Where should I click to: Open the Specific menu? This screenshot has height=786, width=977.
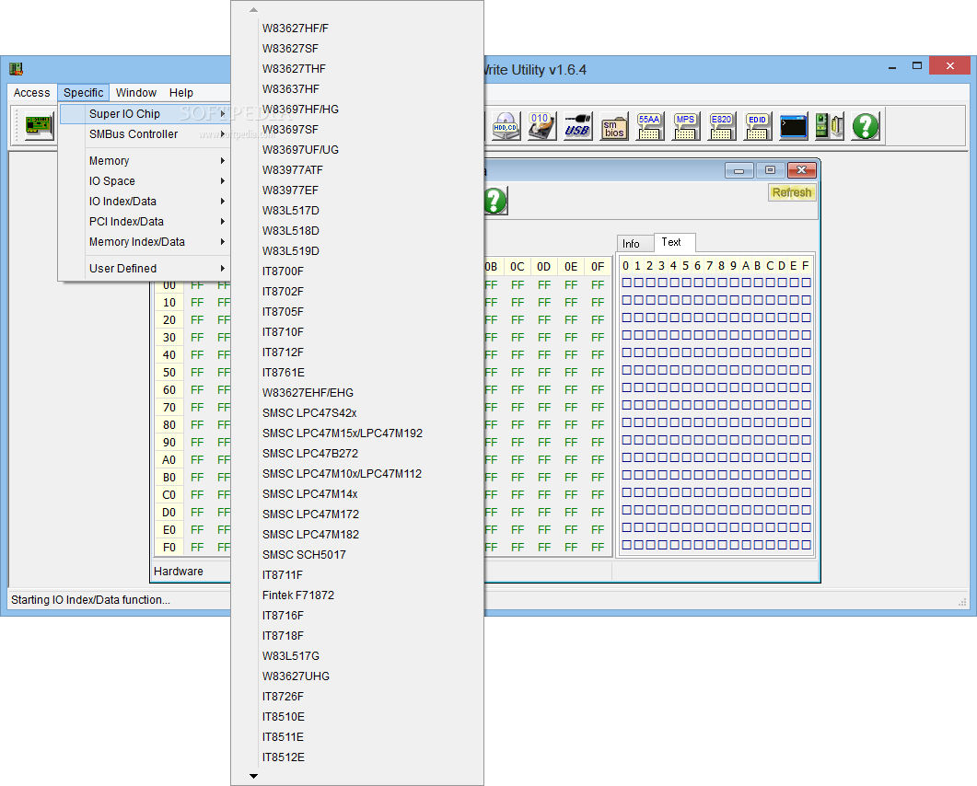pos(84,93)
